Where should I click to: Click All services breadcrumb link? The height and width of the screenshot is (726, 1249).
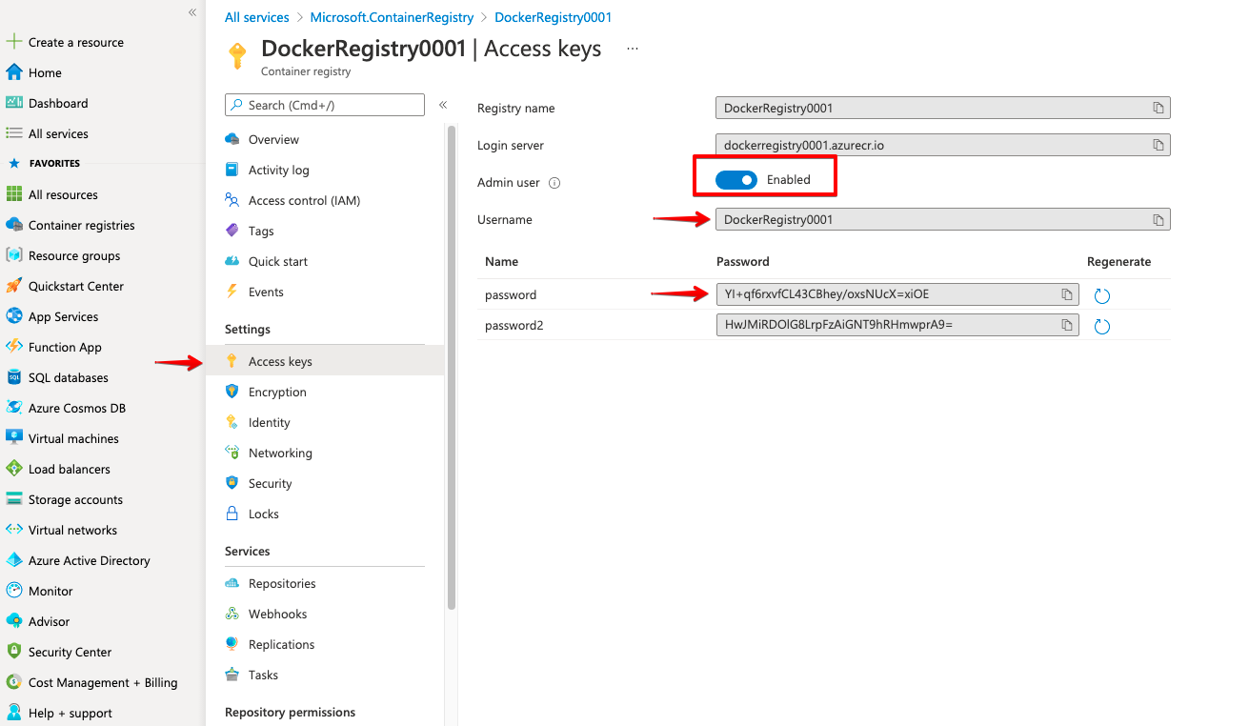tap(256, 17)
